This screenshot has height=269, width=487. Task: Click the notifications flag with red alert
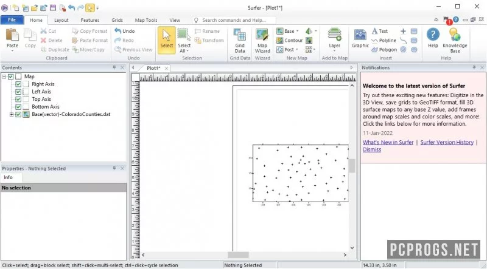tap(447, 21)
